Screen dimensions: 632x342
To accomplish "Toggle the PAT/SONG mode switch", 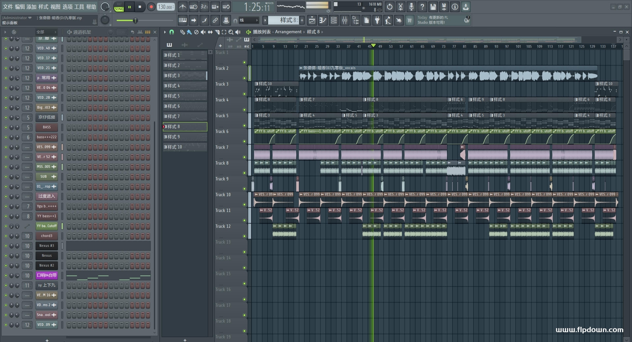I will tap(119, 7).
